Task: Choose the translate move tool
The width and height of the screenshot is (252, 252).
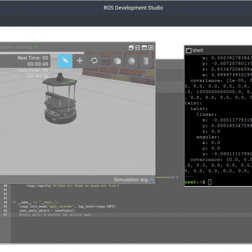Action: 80,61
